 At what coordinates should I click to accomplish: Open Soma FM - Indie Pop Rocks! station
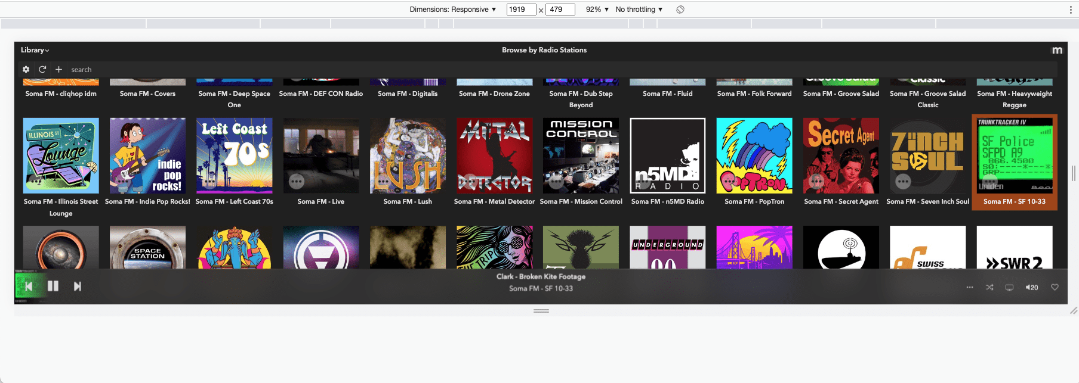147,155
